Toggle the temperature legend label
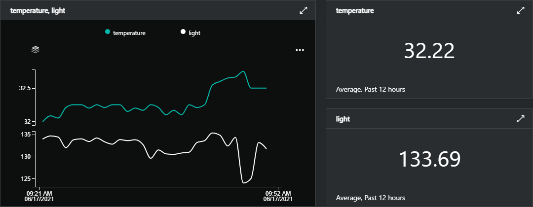533x207 pixels. (129, 33)
